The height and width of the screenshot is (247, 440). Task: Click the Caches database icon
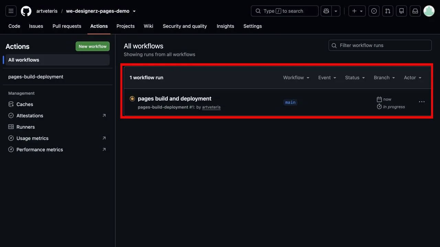(x=11, y=104)
